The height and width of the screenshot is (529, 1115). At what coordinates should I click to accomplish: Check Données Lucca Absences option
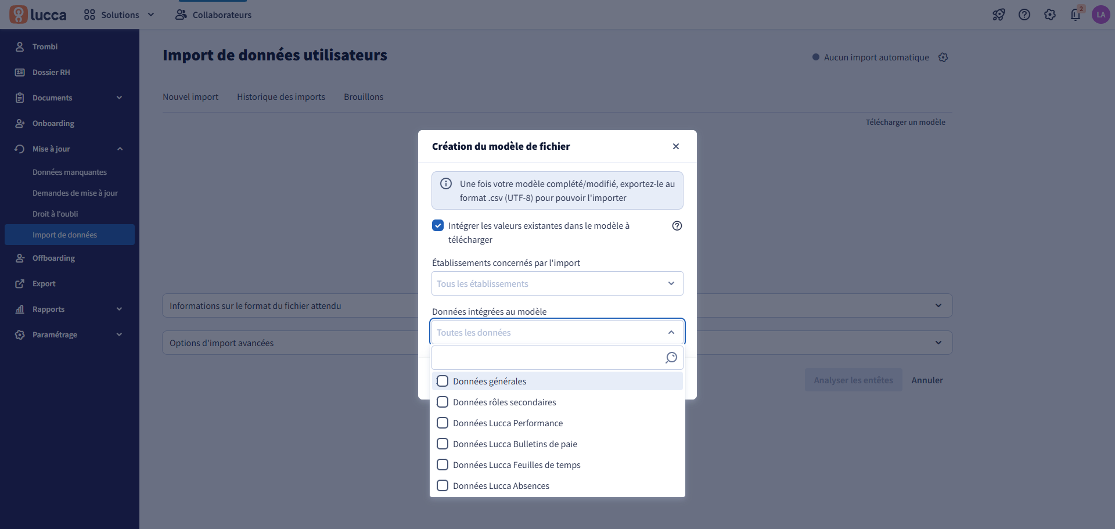pos(443,485)
